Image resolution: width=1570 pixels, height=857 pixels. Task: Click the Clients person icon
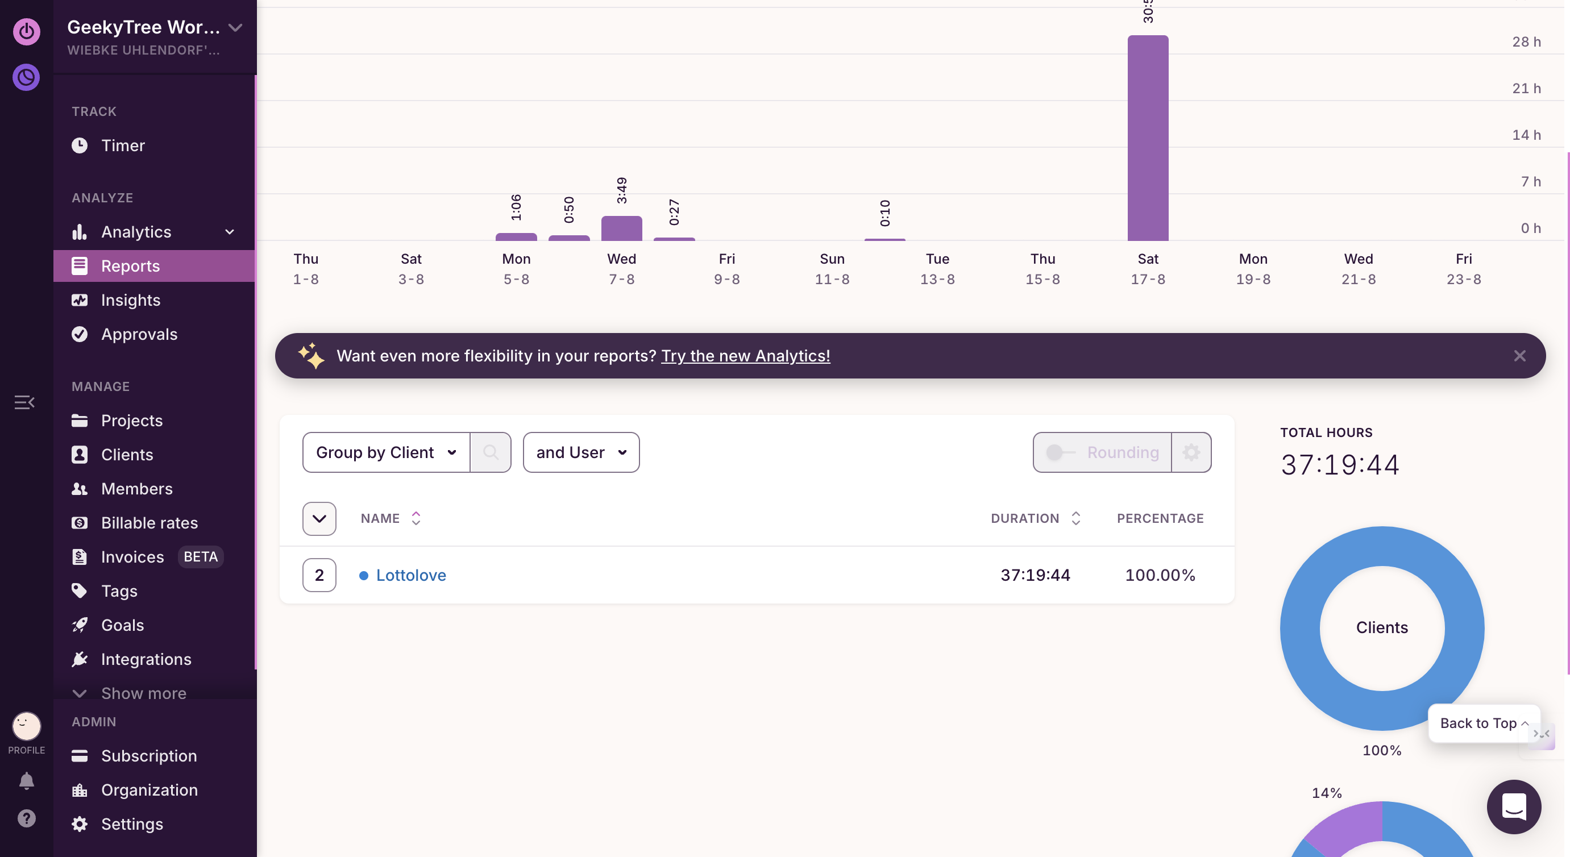(x=79, y=455)
